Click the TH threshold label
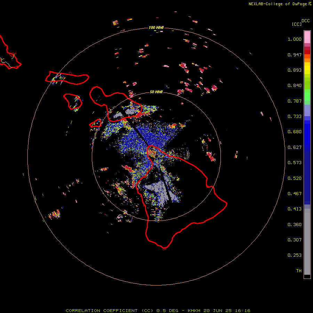The image size is (313, 313). pos(299,271)
